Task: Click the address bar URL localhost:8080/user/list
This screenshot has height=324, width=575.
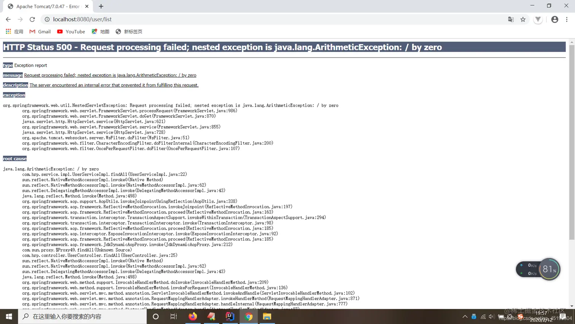Action: [x=83, y=19]
